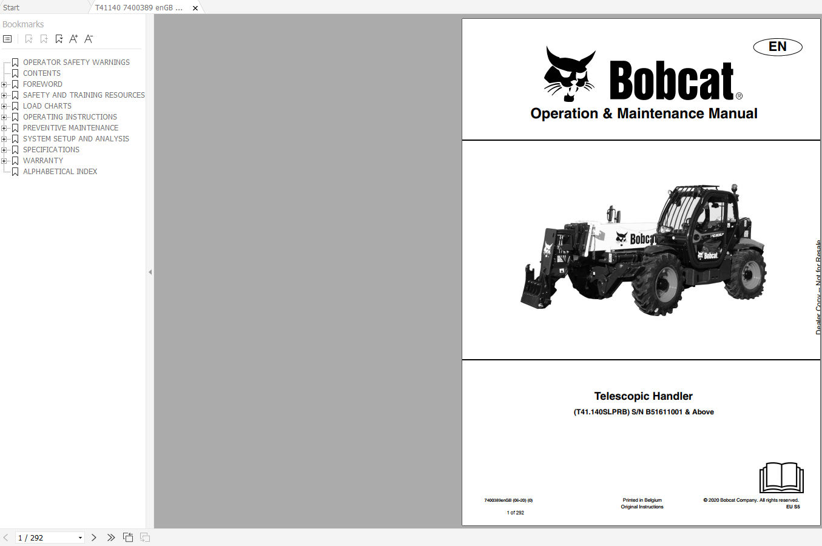
Task: Open the WARRANTY bookmark entry
Action: point(42,160)
